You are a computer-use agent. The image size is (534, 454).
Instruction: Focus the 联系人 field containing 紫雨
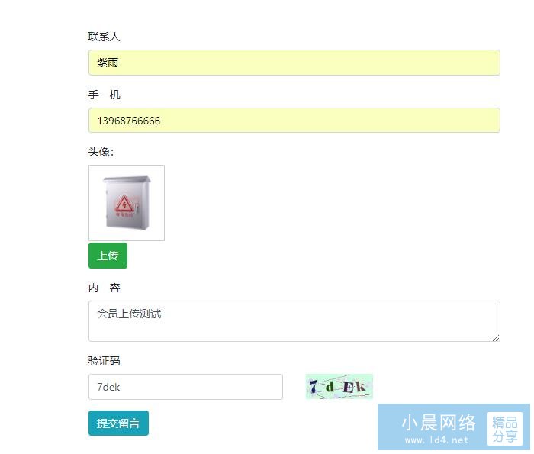point(294,63)
